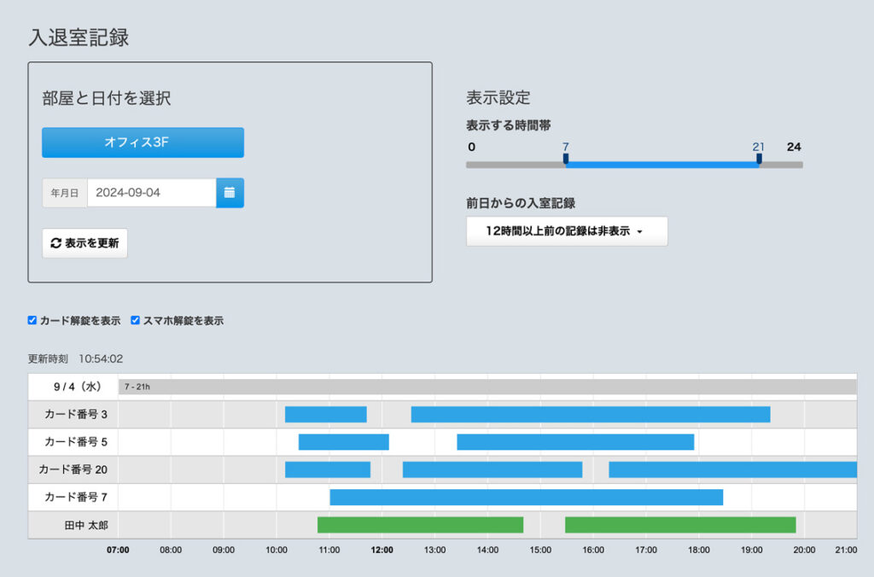Viewport: 874px width, 577px height.
Task: Click カード番号 7 blue entry bar
Action: pyautogui.click(x=526, y=497)
